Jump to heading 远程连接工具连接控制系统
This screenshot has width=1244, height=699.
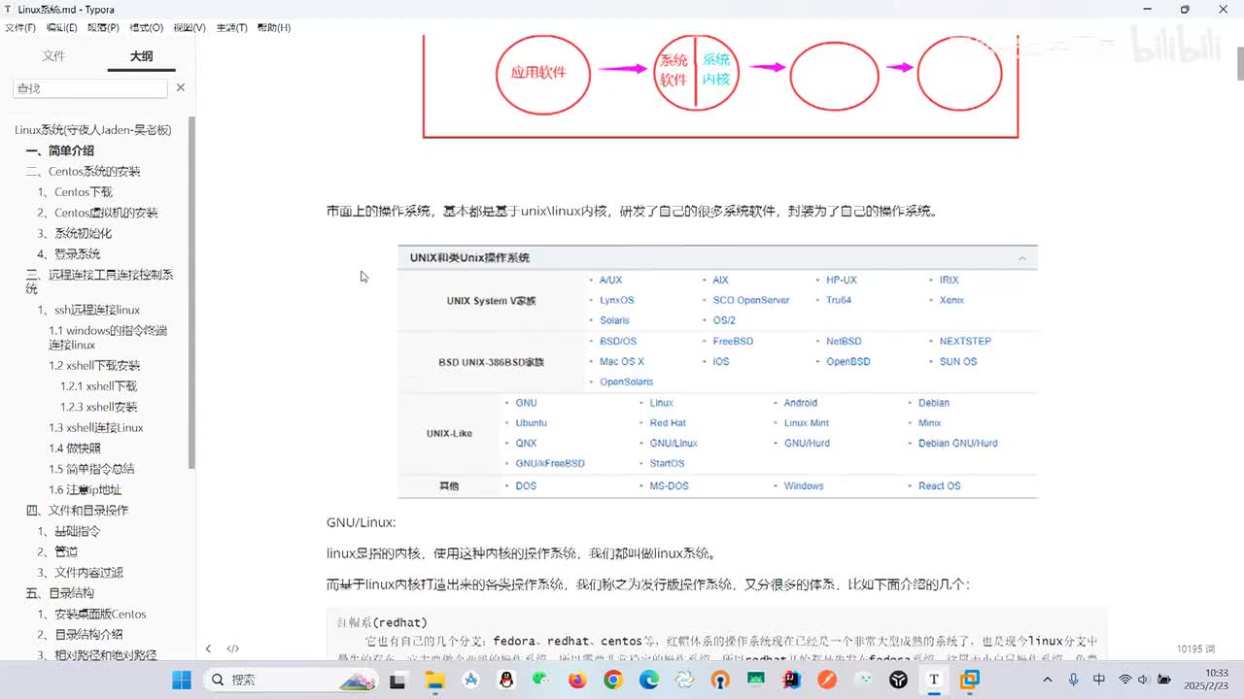click(99, 282)
